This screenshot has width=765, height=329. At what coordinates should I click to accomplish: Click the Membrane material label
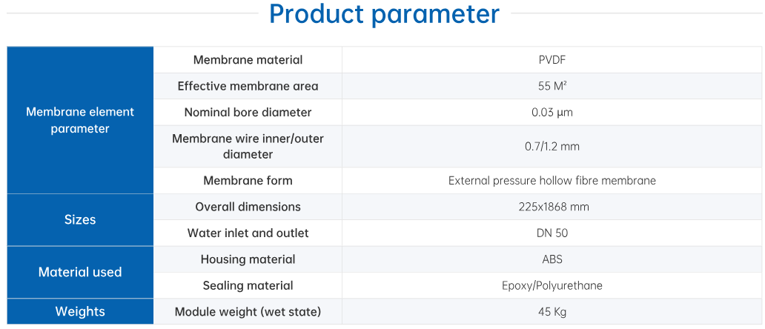[x=248, y=60]
